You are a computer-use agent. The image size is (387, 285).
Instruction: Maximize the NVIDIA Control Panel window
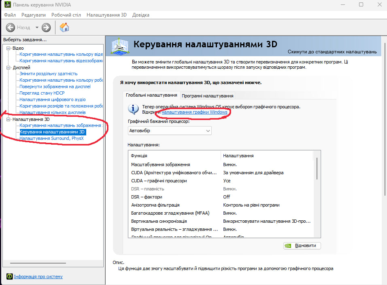point(361,4)
